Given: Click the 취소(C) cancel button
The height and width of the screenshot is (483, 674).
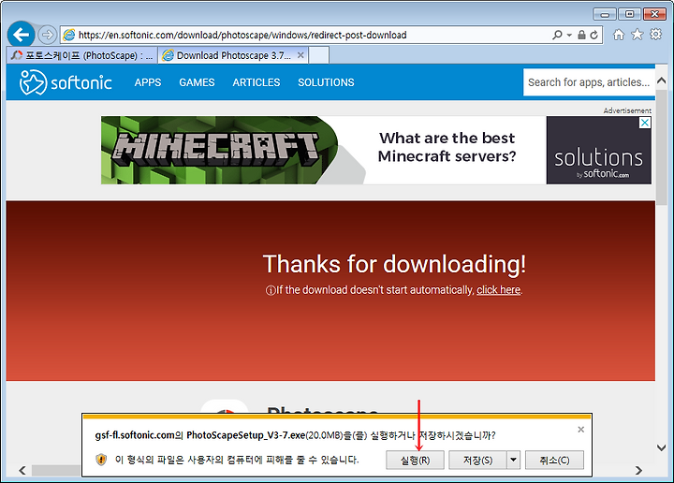Looking at the screenshot, I should coord(554,461).
